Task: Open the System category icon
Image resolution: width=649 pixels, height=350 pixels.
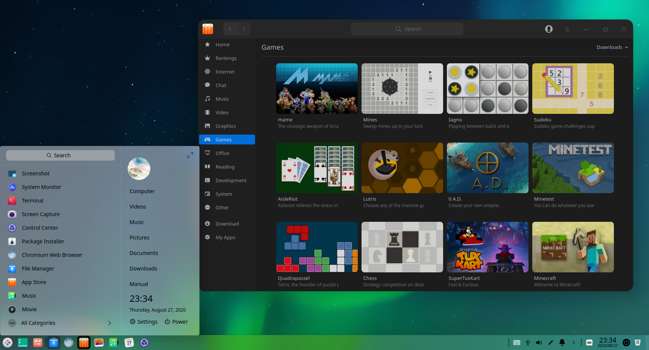Action: (207, 194)
